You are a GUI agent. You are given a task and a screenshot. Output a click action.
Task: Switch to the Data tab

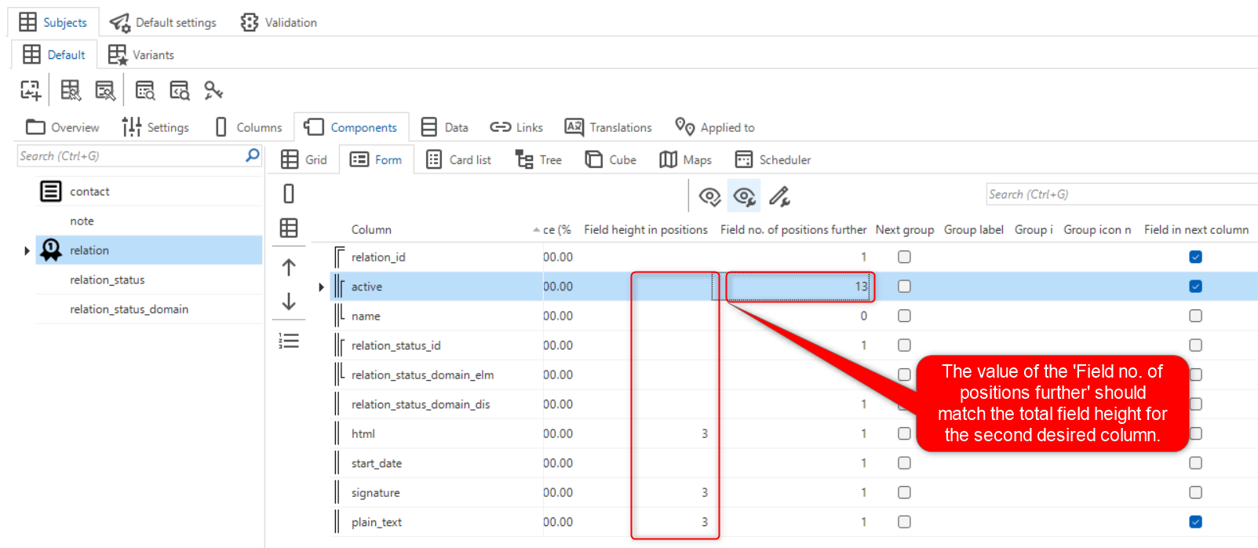click(445, 127)
